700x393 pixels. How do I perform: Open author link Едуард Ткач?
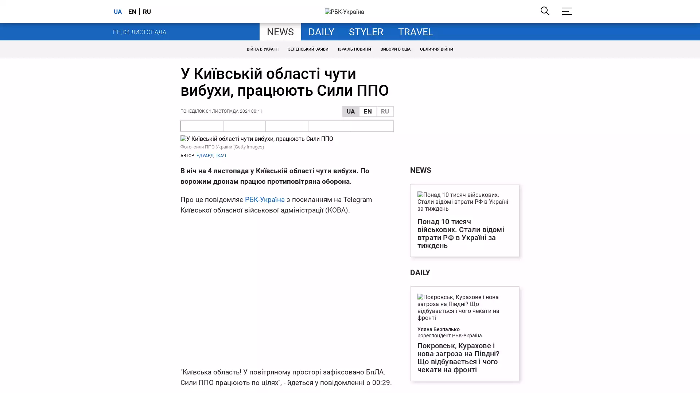(211, 156)
